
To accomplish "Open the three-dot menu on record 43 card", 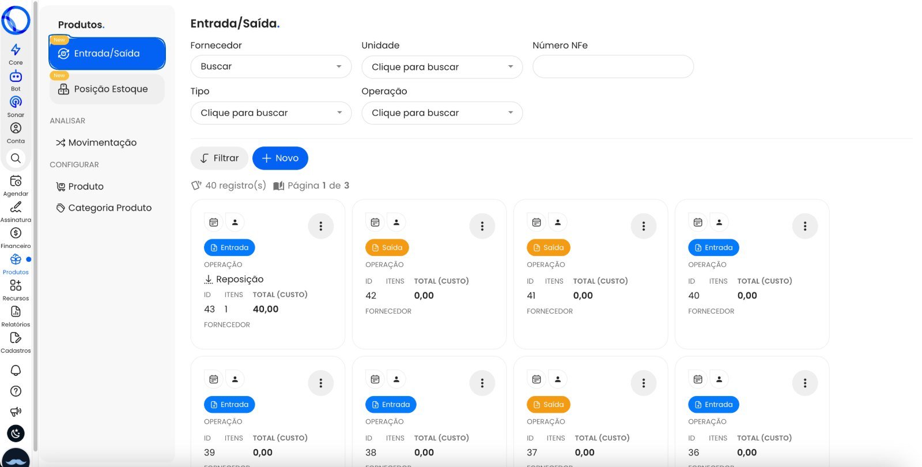I will pyautogui.click(x=321, y=227).
